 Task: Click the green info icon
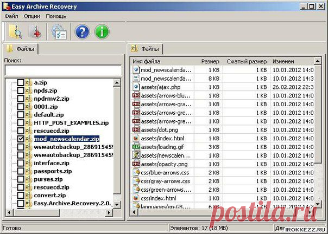click(102, 32)
